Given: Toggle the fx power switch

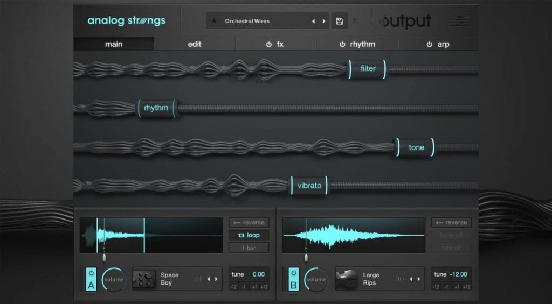Looking at the screenshot, I should coord(268,44).
